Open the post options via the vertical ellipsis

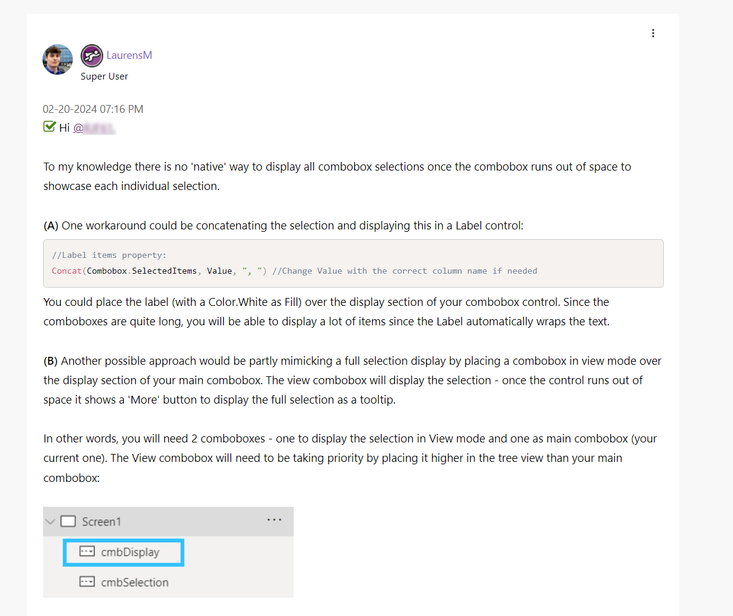653,33
